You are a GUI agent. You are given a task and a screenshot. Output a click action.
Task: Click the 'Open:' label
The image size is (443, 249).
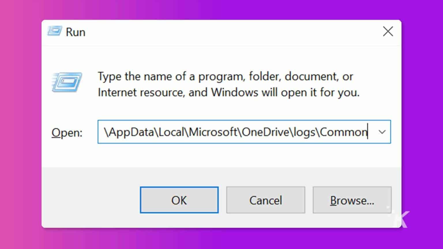(66, 133)
